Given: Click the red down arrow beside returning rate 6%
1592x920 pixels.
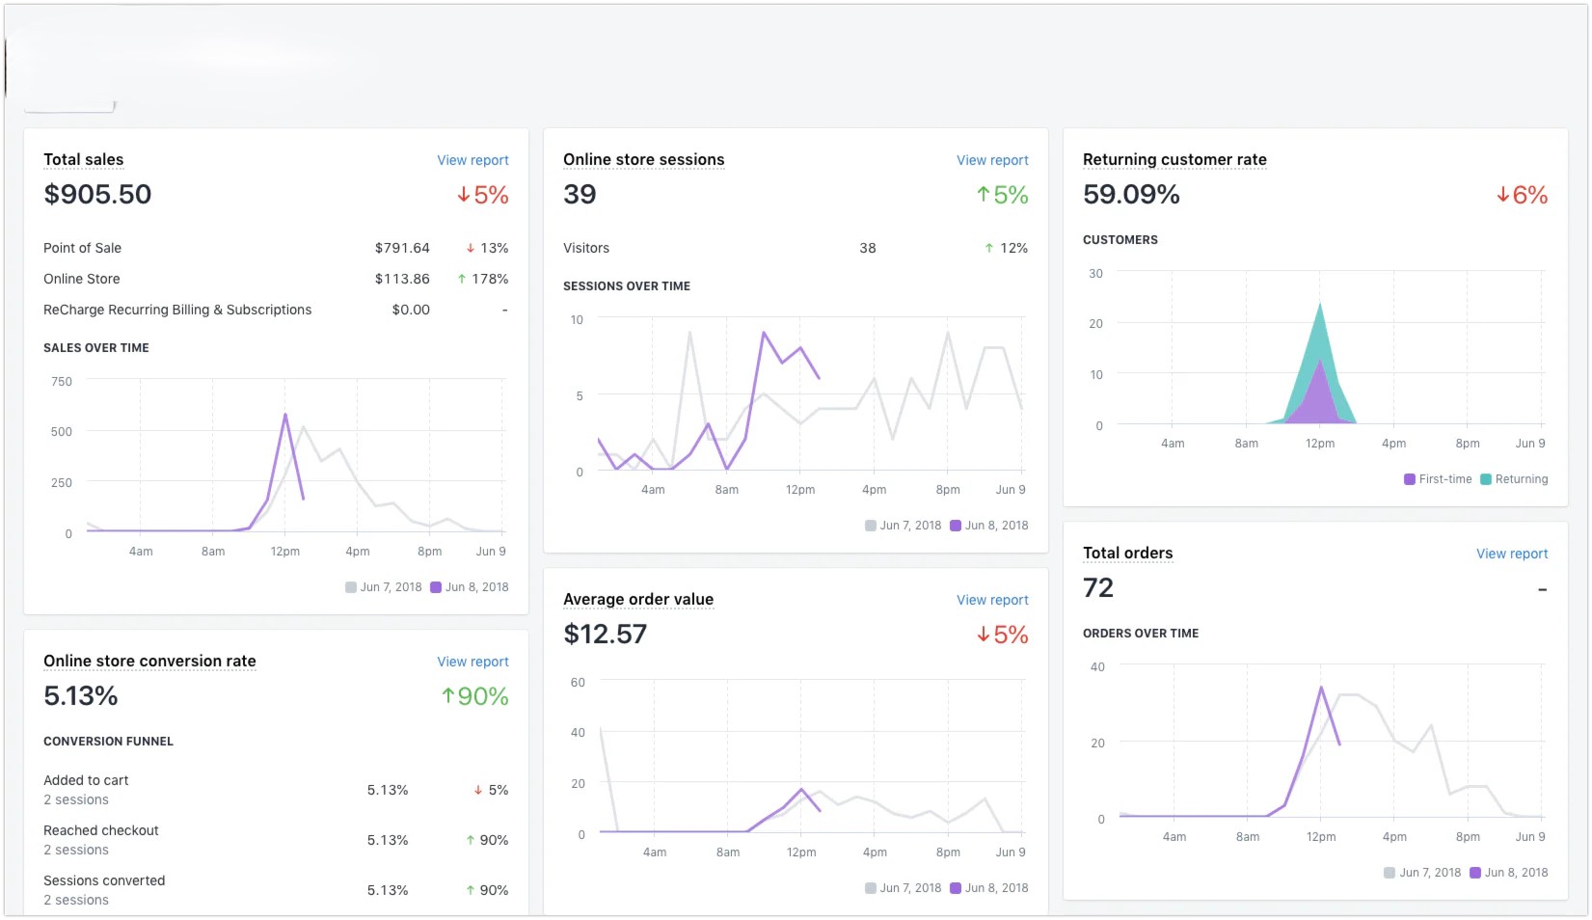Looking at the screenshot, I should pyautogui.click(x=1502, y=195).
